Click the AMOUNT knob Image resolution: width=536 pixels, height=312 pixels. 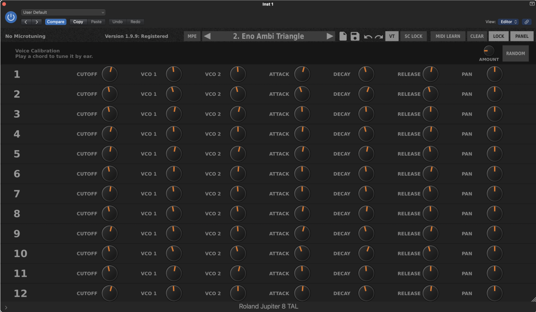(x=489, y=51)
